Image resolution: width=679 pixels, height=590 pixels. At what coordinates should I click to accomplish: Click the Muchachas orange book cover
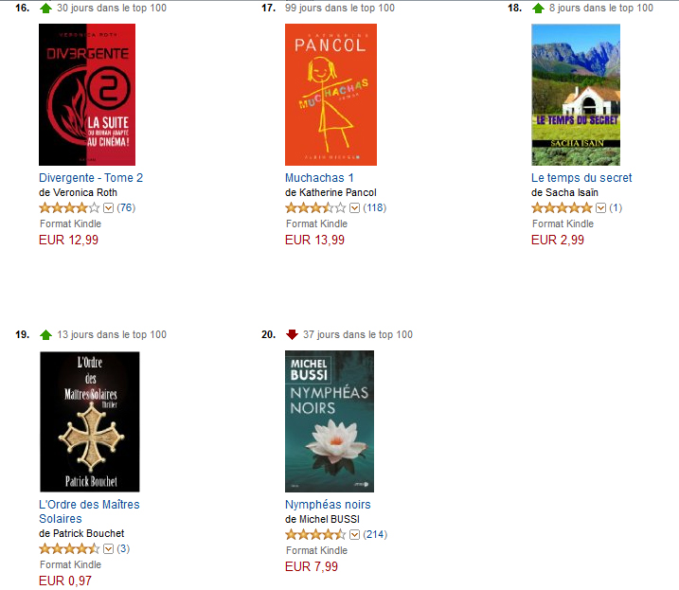(x=331, y=95)
